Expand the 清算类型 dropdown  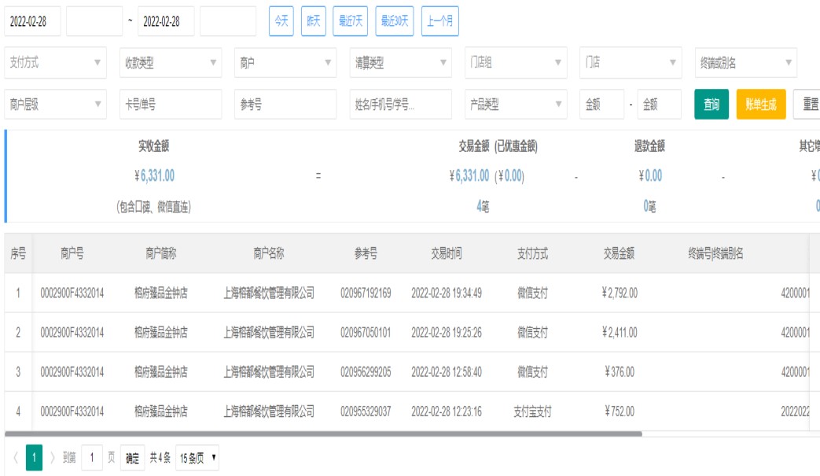(x=400, y=63)
